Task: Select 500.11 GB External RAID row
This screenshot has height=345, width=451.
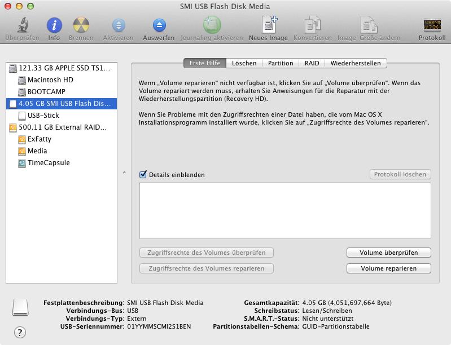Action: [62, 127]
